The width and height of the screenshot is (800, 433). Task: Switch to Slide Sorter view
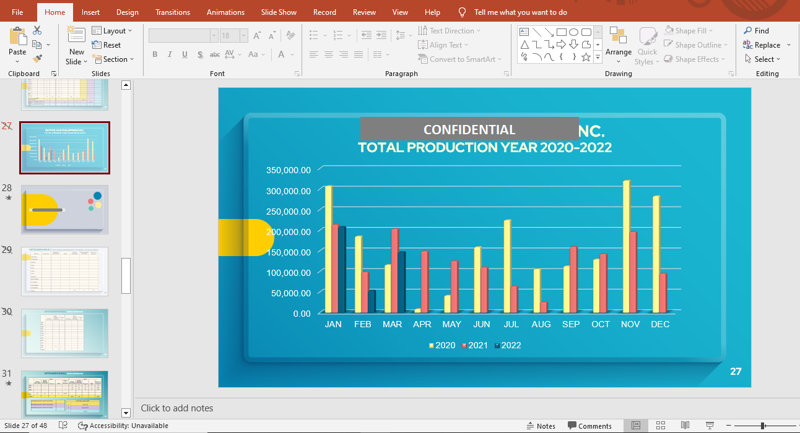tap(661, 426)
